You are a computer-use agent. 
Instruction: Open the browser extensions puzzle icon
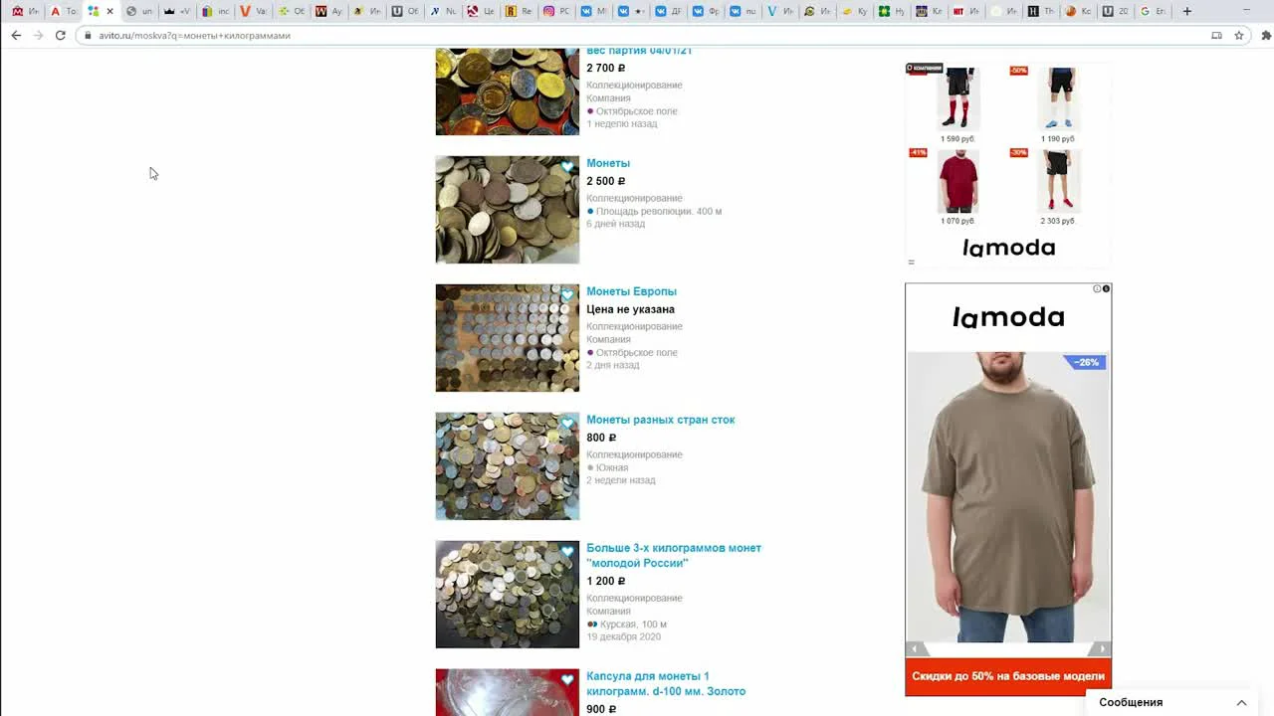pyautogui.click(x=1266, y=35)
